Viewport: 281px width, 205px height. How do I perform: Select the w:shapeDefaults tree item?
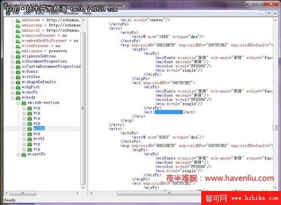click(x=39, y=82)
